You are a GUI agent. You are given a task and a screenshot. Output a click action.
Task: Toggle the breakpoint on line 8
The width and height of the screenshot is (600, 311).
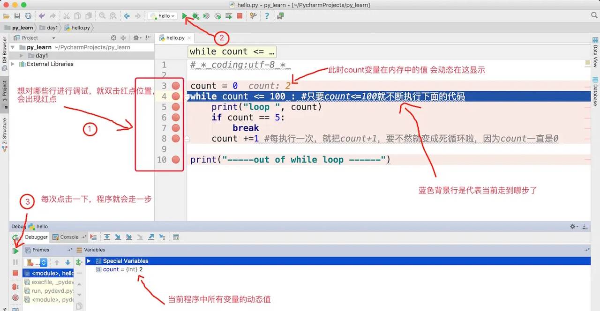coord(175,138)
